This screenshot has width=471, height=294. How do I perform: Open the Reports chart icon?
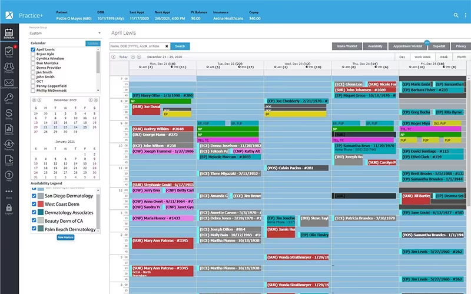click(x=9, y=130)
